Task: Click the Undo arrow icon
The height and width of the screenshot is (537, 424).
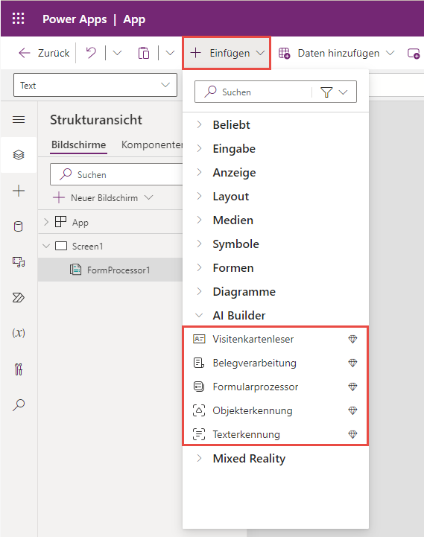Action: point(91,53)
